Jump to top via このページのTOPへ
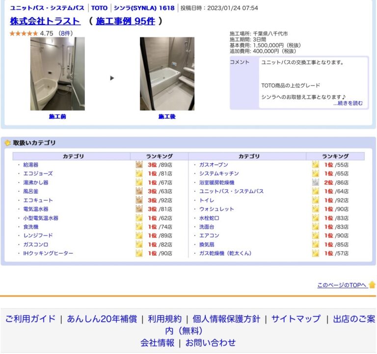 coord(342,285)
